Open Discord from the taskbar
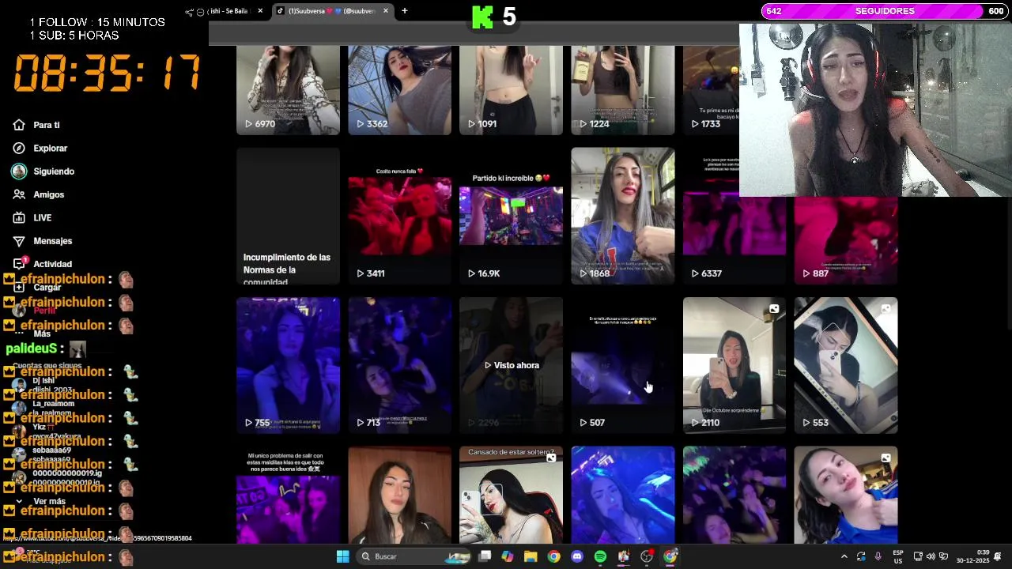 tap(577, 556)
